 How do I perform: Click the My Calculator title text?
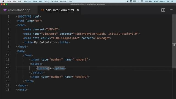pos(45,42)
